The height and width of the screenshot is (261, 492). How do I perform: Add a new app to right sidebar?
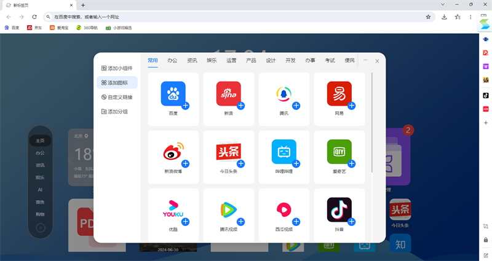(x=486, y=123)
